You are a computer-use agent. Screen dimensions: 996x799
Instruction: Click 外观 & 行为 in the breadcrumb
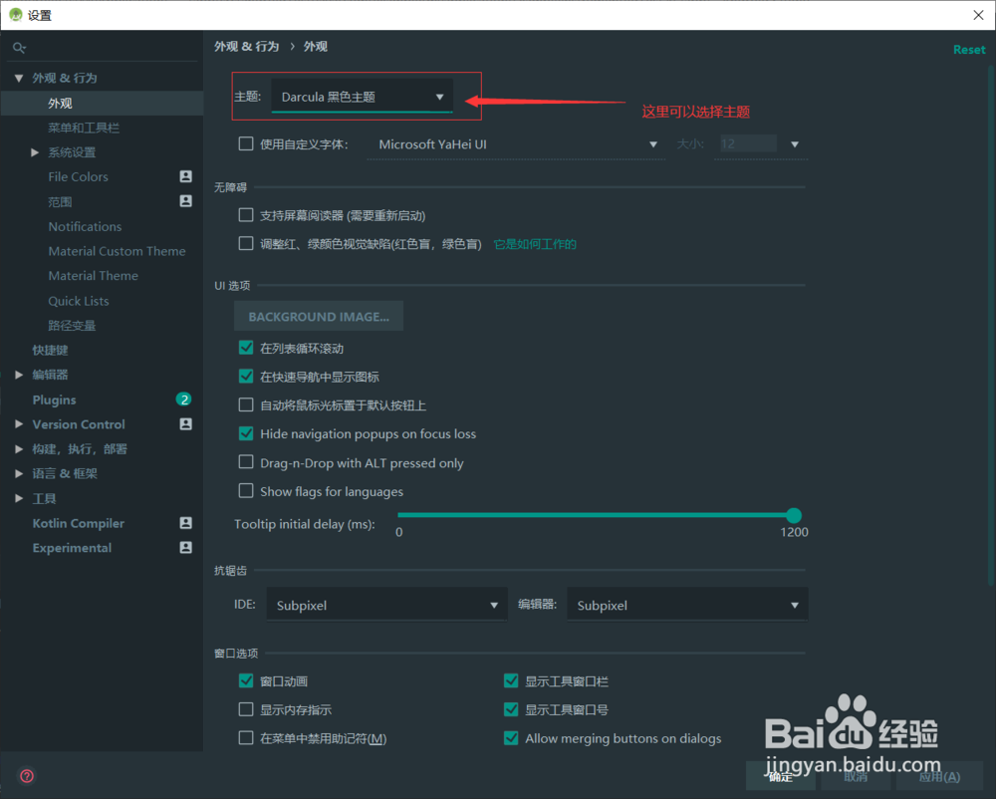[x=246, y=47]
